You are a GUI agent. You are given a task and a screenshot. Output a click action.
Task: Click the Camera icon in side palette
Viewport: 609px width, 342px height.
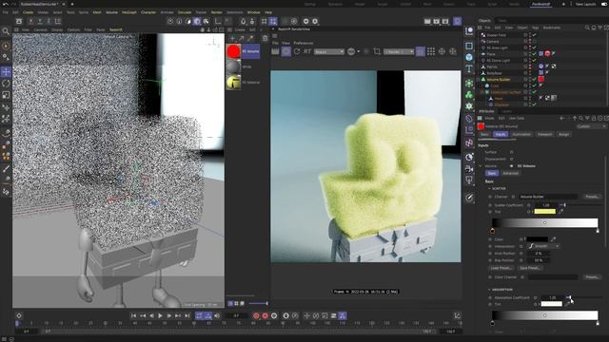[x=469, y=169]
